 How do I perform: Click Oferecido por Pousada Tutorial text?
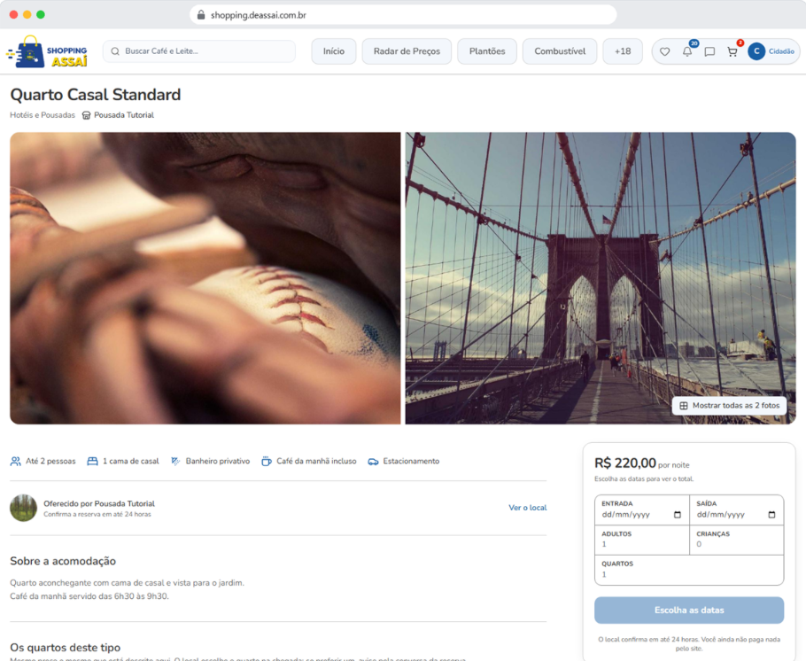99,503
